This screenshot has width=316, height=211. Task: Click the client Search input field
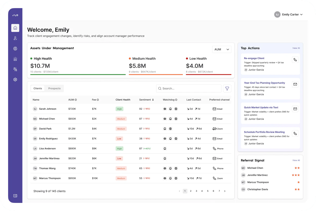coord(189,88)
